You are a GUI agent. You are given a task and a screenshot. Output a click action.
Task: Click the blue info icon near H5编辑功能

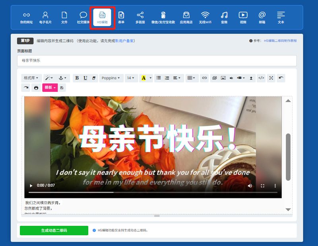point(94,231)
